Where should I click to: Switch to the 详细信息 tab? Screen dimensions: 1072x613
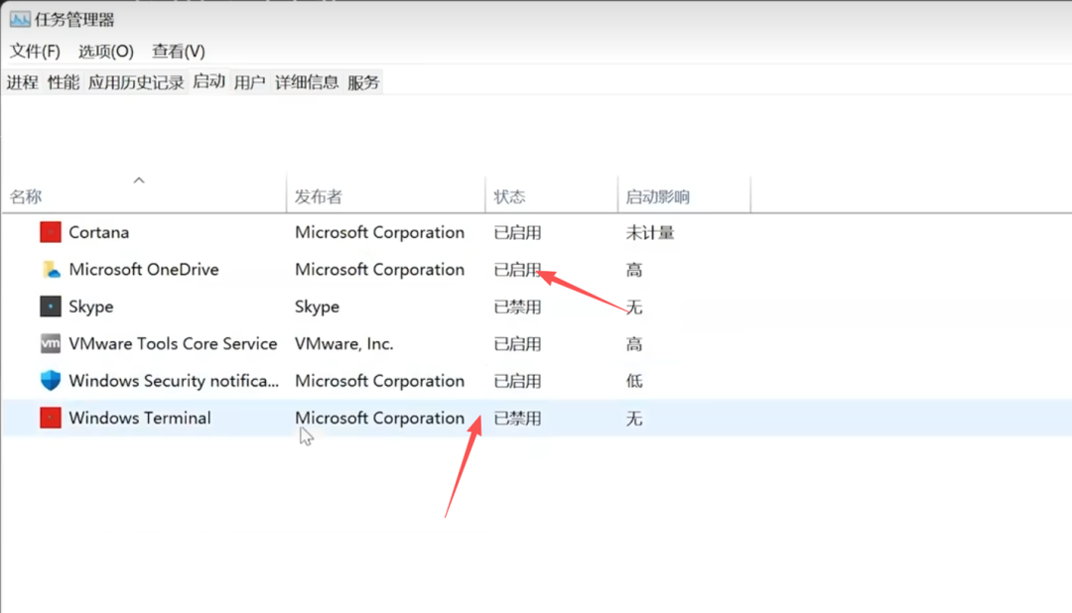pos(307,82)
